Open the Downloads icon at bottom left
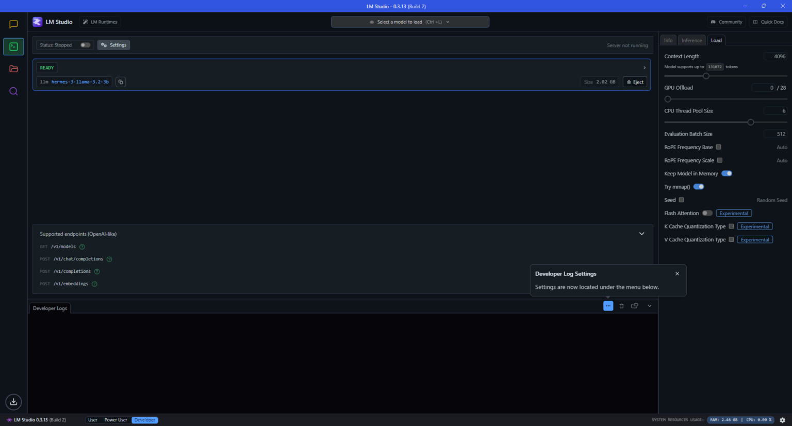The width and height of the screenshot is (792, 426). coord(13,401)
